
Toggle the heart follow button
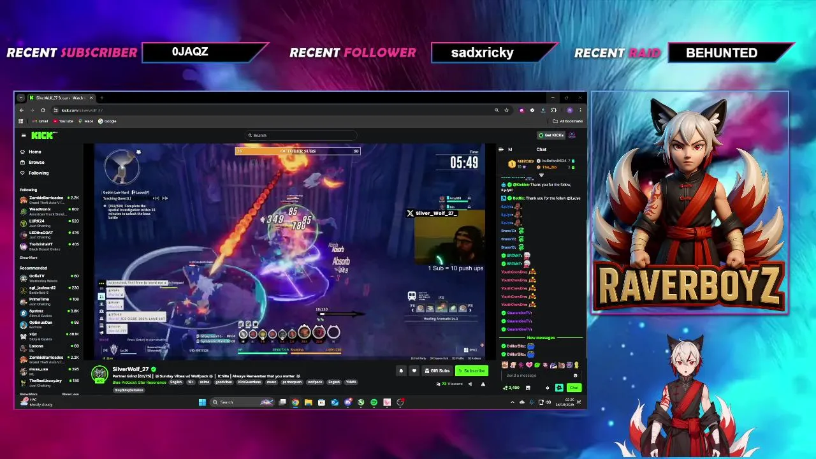click(x=414, y=370)
